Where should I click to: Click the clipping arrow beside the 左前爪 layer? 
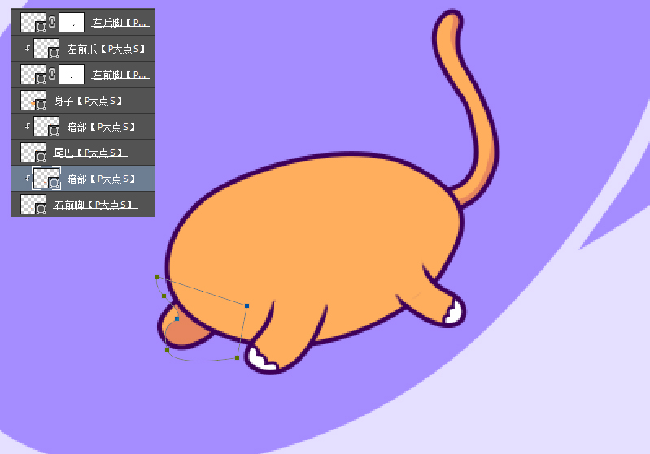27,49
